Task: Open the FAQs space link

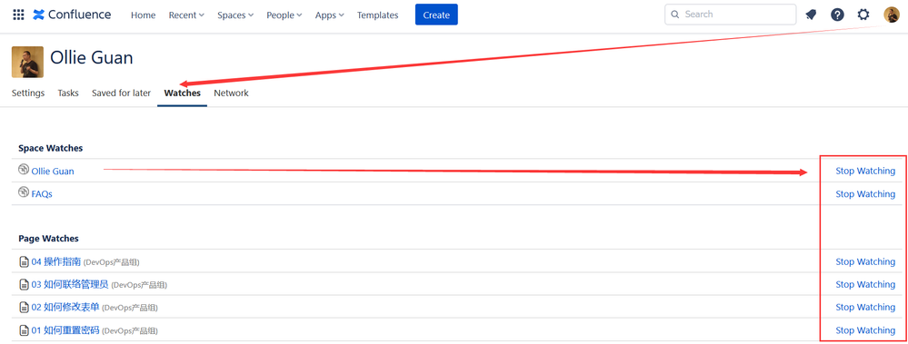Action: point(42,193)
